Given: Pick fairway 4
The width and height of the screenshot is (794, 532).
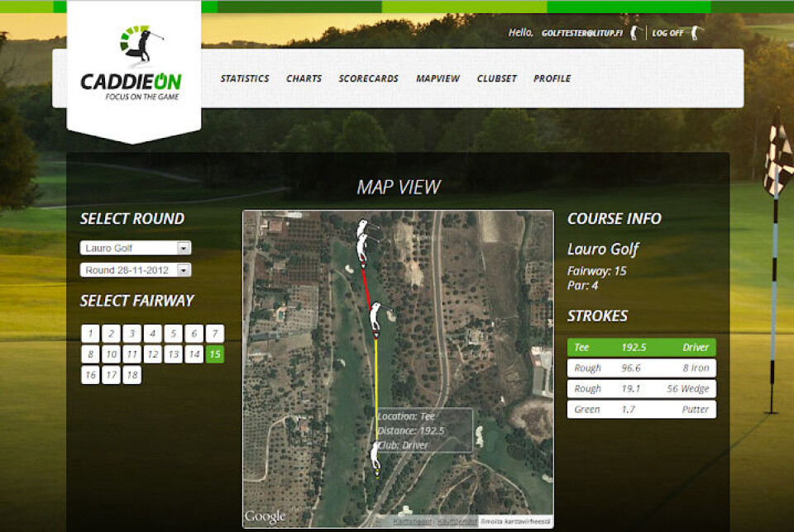Looking at the screenshot, I should (152, 334).
